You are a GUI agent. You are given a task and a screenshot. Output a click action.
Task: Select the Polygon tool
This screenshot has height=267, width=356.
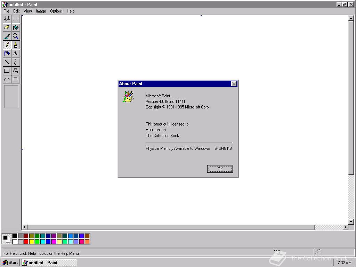click(x=15, y=71)
